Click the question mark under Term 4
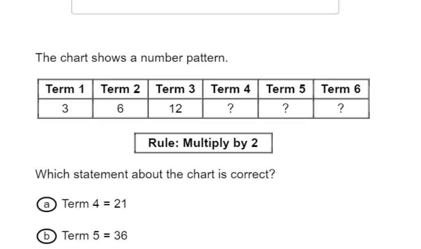The height and width of the screenshot is (249, 421). point(230,108)
